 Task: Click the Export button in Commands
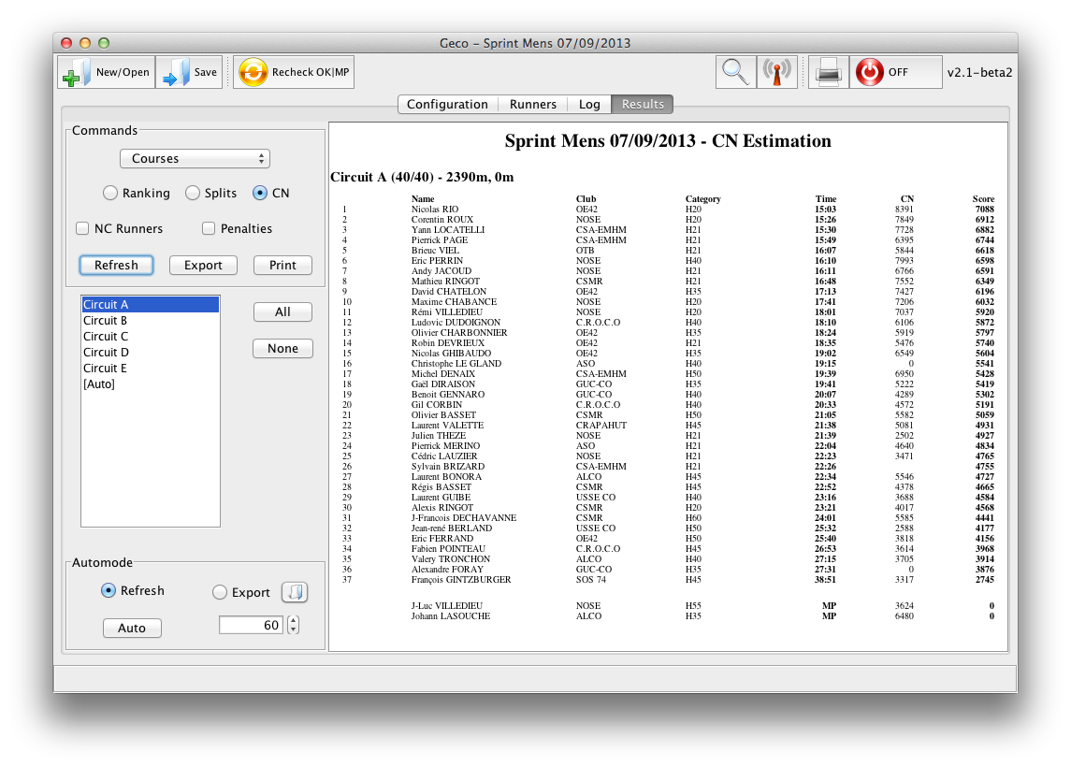pos(203,265)
